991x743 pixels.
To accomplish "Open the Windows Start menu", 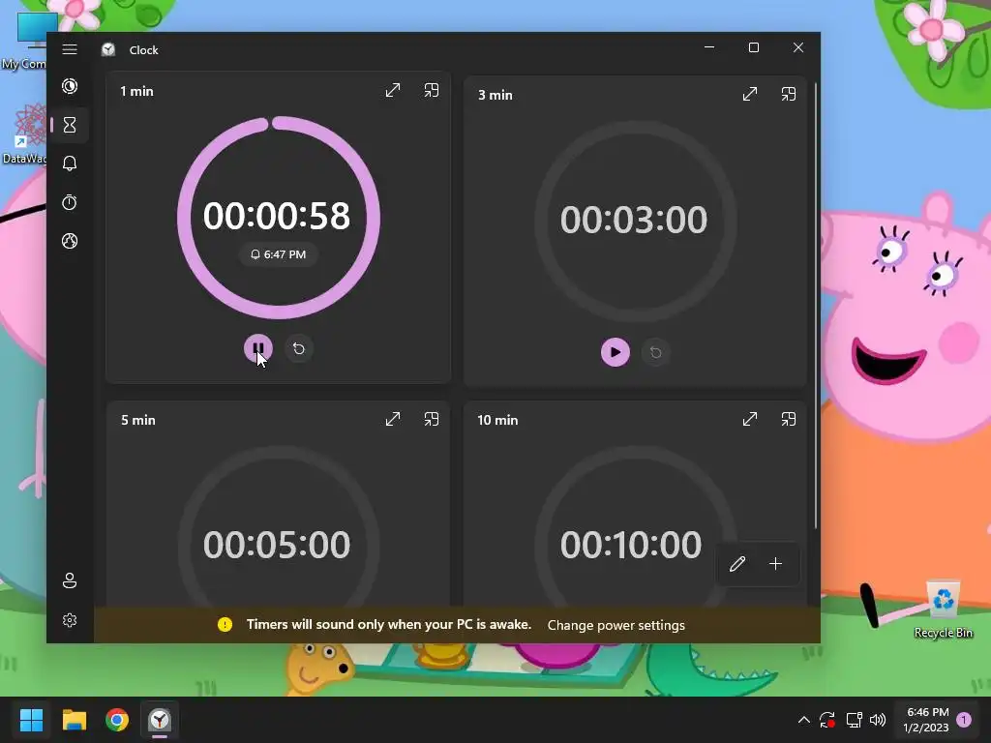I will pos(31,720).
